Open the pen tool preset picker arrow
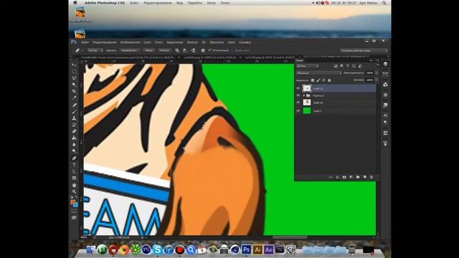 tap(82, 50)
